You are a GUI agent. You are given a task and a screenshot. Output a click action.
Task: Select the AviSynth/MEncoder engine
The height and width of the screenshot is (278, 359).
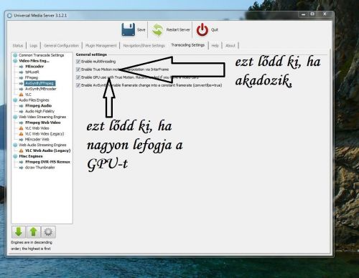tap(41, 89)
